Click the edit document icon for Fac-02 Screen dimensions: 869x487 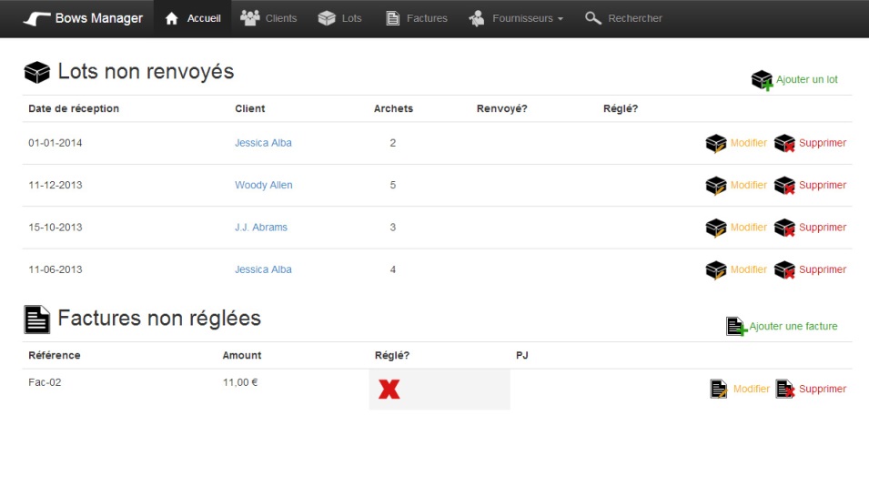[719, 390]
